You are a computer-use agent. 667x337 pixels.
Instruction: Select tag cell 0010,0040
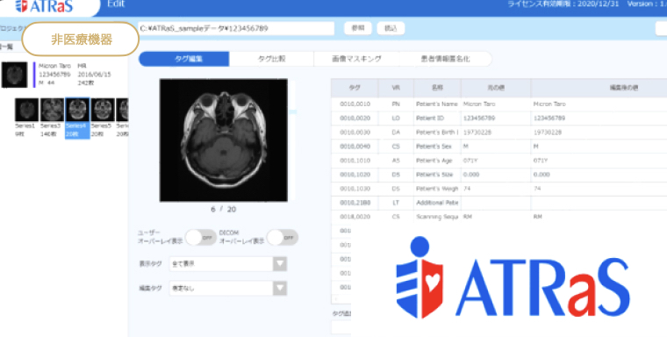355,147
